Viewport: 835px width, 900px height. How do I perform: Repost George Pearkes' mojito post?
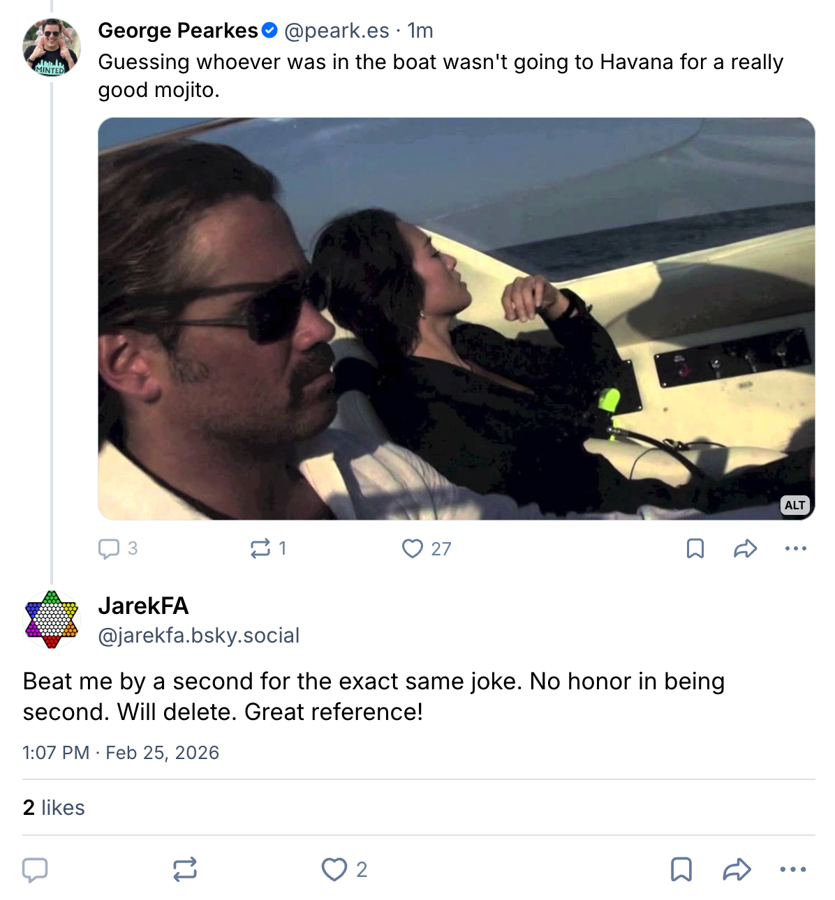(260, 548)
